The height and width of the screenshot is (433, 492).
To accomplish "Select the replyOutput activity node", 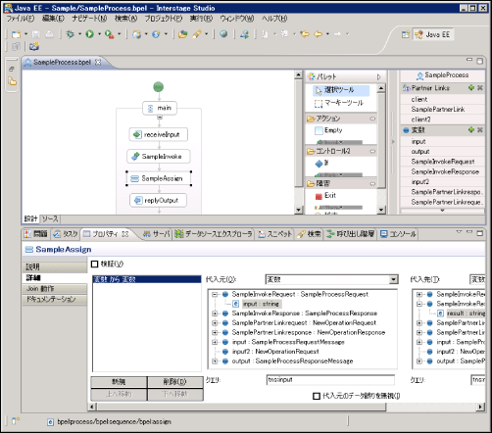I will pyautogui.click(x=159, y=200).
